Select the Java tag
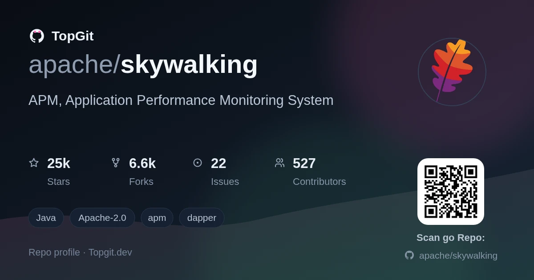534x280 pixels. pyautogui.click(x=46, y=218)
